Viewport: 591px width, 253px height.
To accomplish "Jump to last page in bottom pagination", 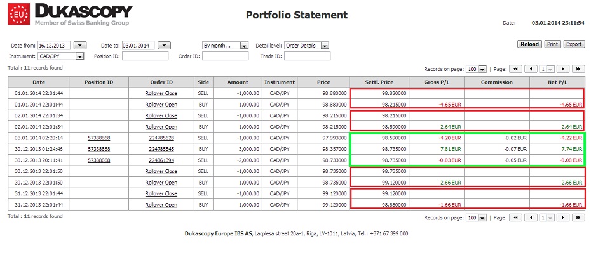I will 578,217.
